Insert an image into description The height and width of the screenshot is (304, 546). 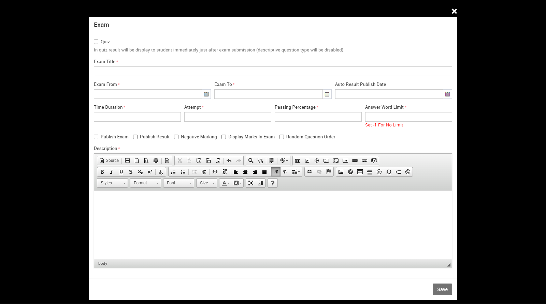pyautogui.click(x=341, y=172)
